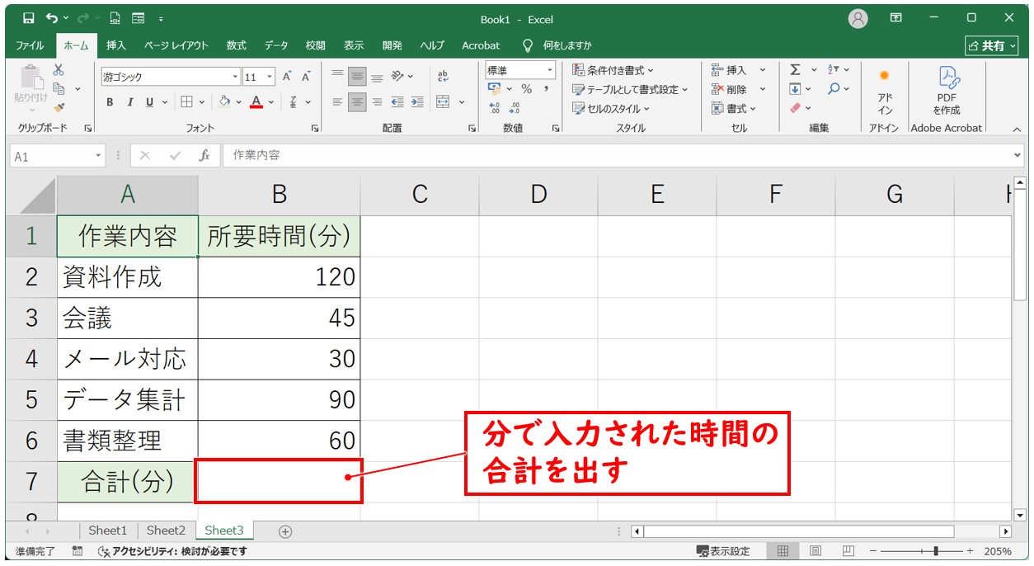The image size is (1034, 566).
Task: Open 書式 cells button
Action: (733, 108)
